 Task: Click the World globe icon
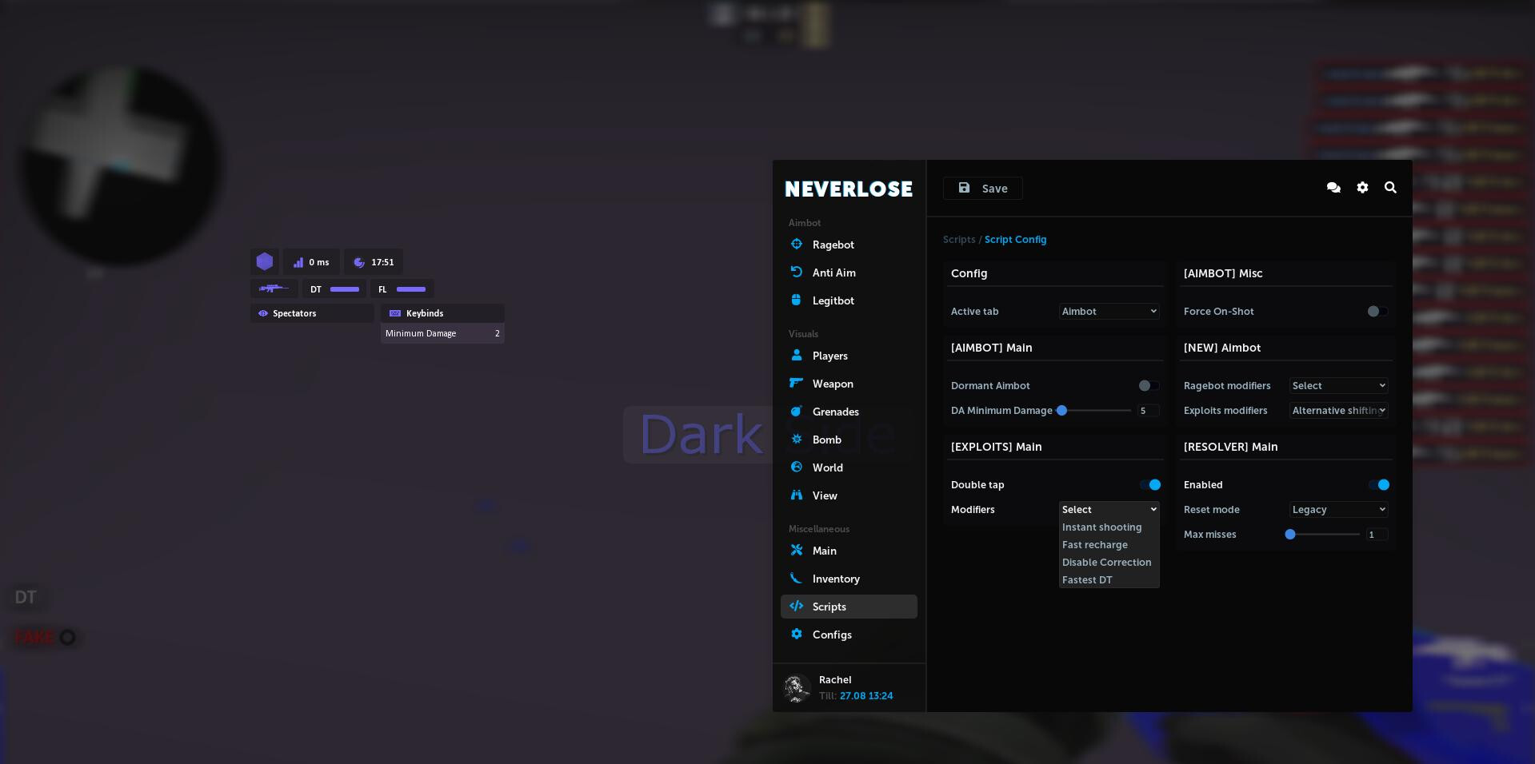[x=796, y=467]
